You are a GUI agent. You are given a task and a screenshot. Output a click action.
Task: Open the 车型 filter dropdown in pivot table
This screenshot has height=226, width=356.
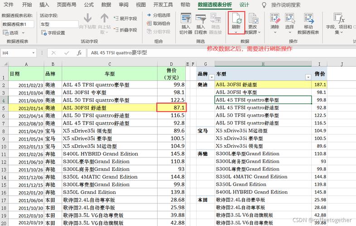click(x=308, y=77)
